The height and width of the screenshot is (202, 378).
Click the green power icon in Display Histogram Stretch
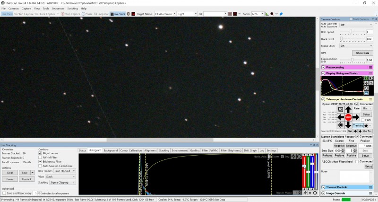pos(366,79)
